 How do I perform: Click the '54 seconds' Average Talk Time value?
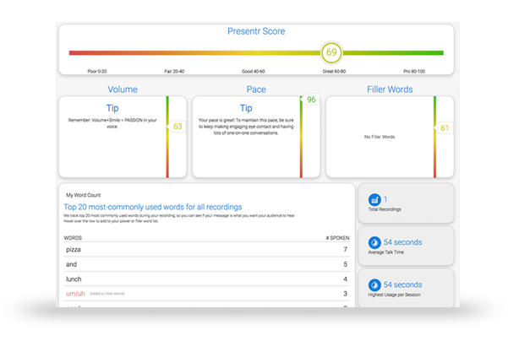pos(402,242)
